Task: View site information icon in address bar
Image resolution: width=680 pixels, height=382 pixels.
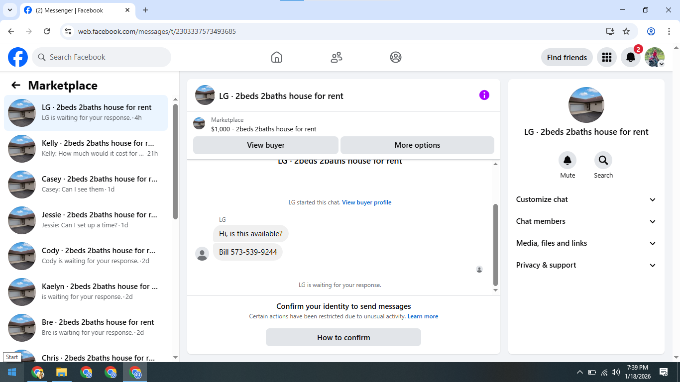Action: [69, 31]
